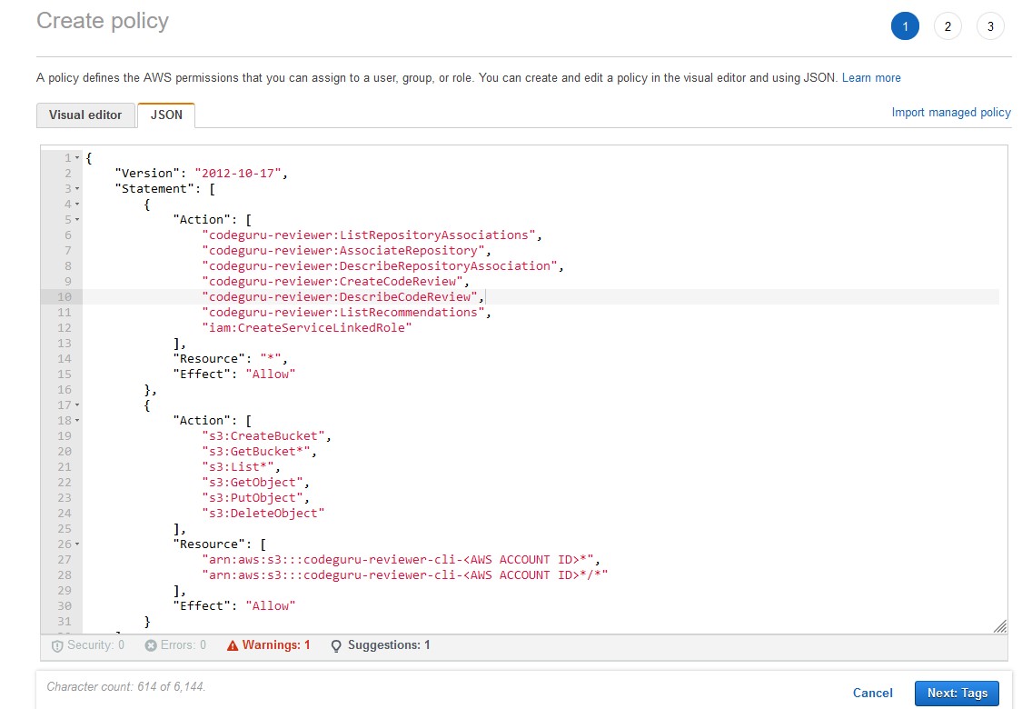The image size is (1022, 709).
Task: Click the Character count text
Action: click(125, 687)
